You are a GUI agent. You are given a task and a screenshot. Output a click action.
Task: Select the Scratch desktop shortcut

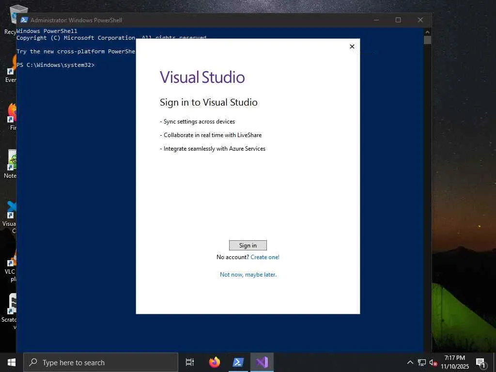pyautogui.click(x=10, y=310)
